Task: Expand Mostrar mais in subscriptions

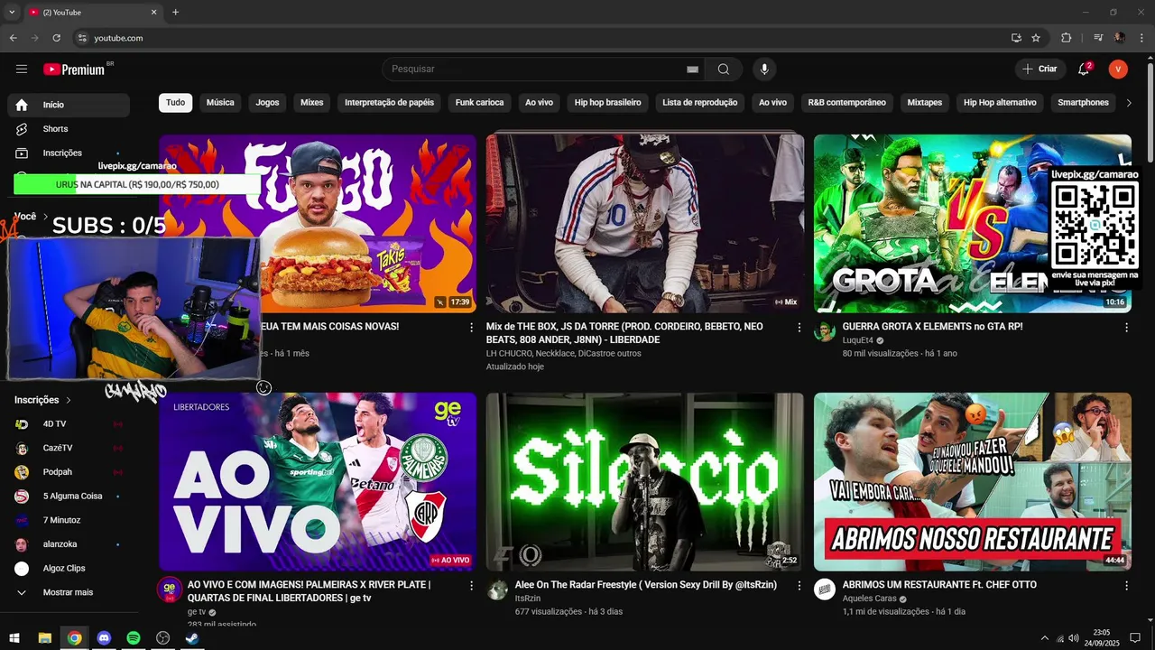Action: point(69,592)
